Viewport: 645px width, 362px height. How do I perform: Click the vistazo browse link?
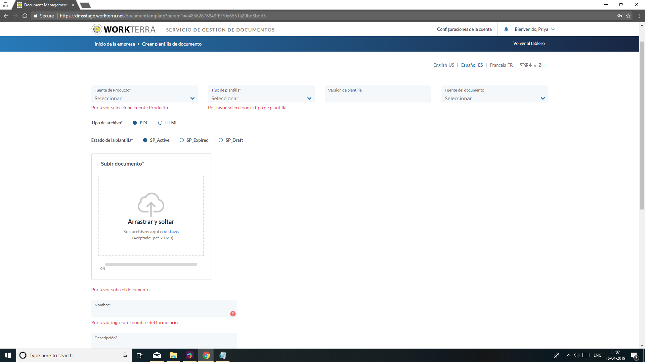tap(171, 232)
